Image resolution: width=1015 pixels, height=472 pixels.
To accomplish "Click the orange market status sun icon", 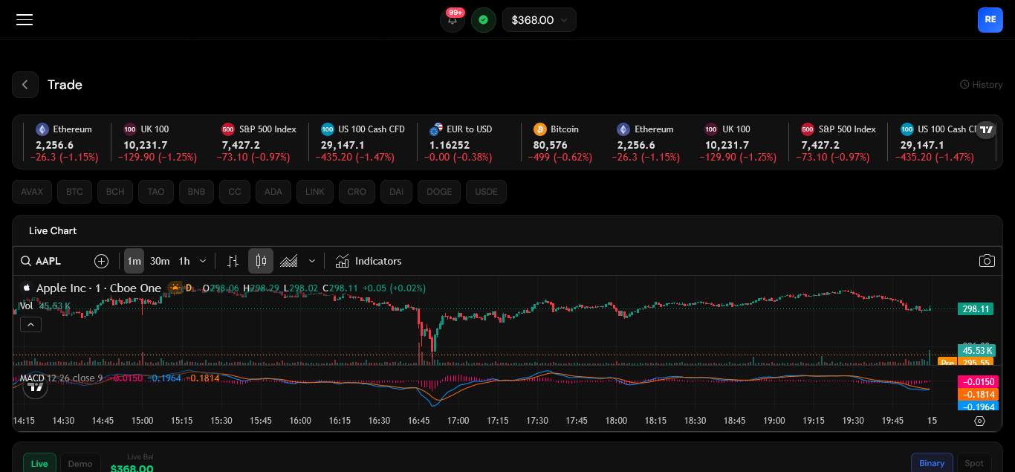I will pyautogui.click(x=175, y=288).
